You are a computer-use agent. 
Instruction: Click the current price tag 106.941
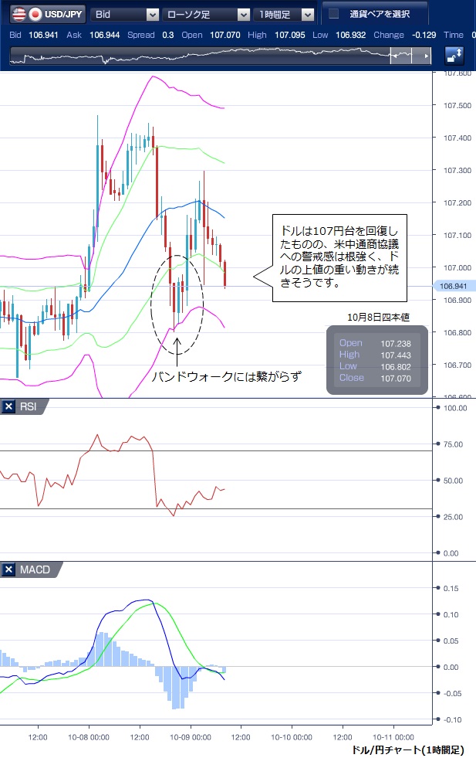[x=454, y=287]
